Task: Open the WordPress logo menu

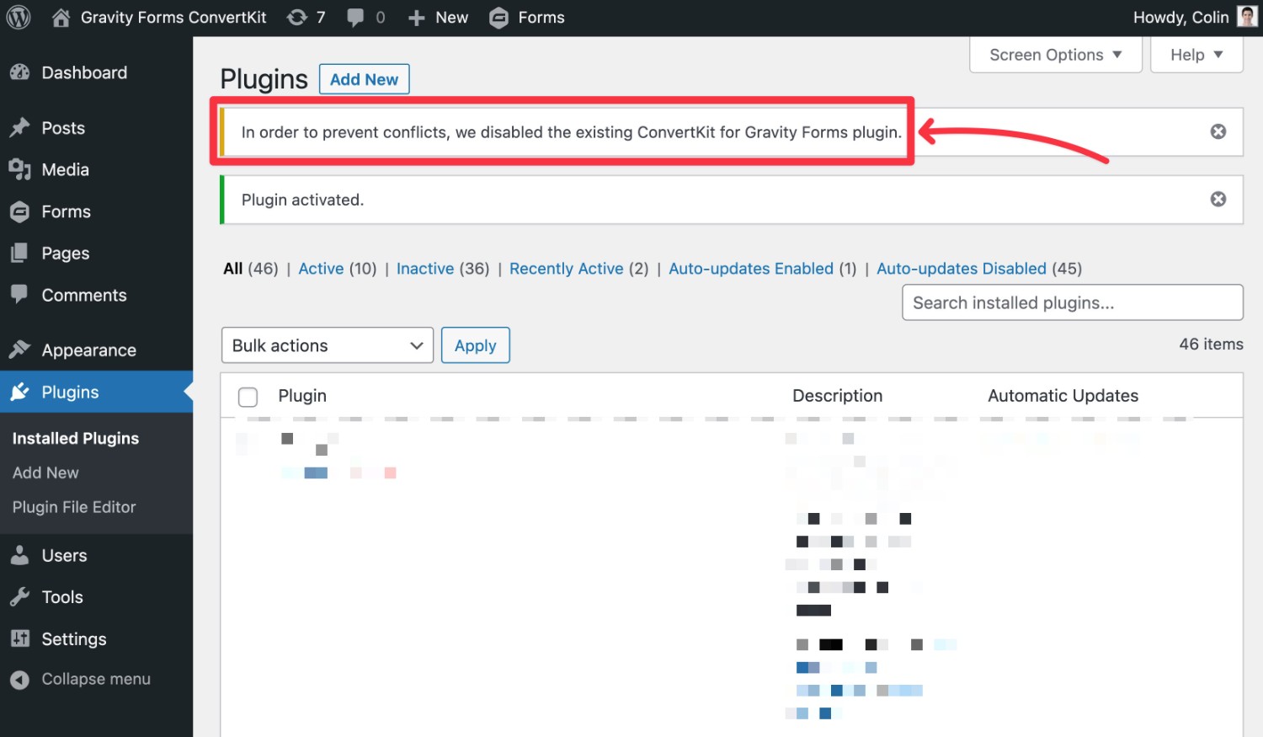Action: (x=19, y=18)
